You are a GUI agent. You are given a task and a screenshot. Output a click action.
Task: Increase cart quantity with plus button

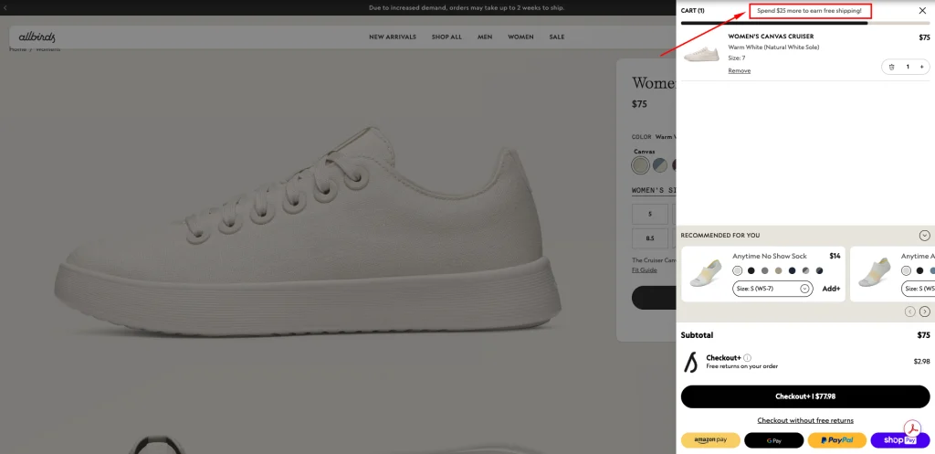pyautogui.click(x=921, y=67)
